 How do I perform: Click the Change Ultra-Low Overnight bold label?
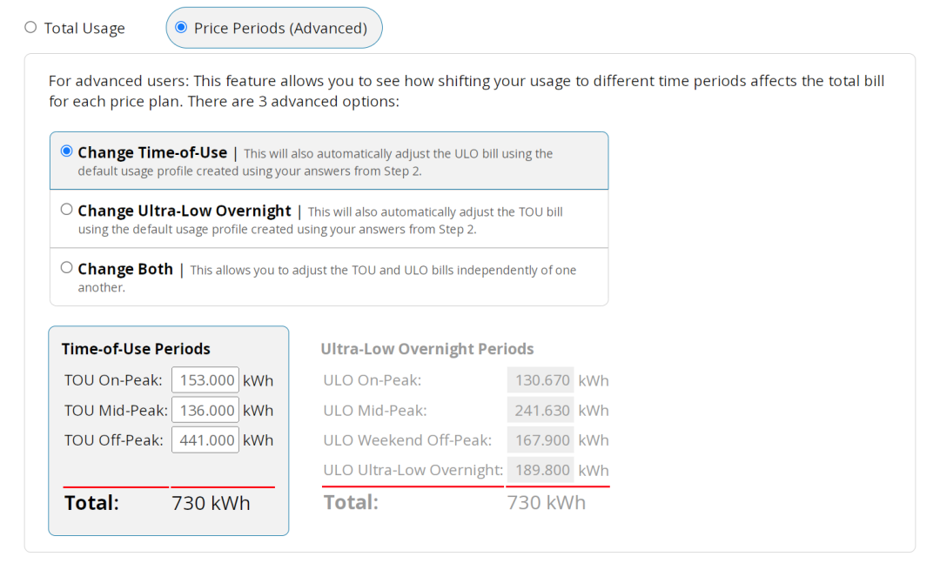[x=185, y=211]
